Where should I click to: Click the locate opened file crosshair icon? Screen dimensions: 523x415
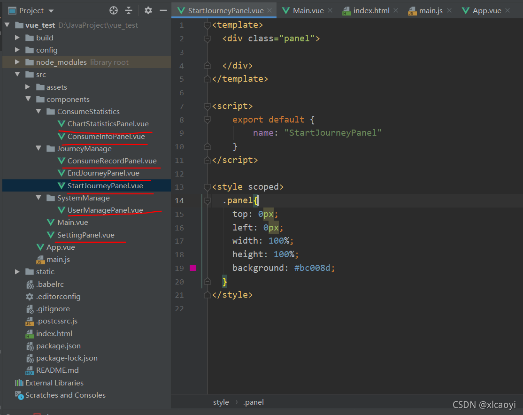(x=114, y=11)
